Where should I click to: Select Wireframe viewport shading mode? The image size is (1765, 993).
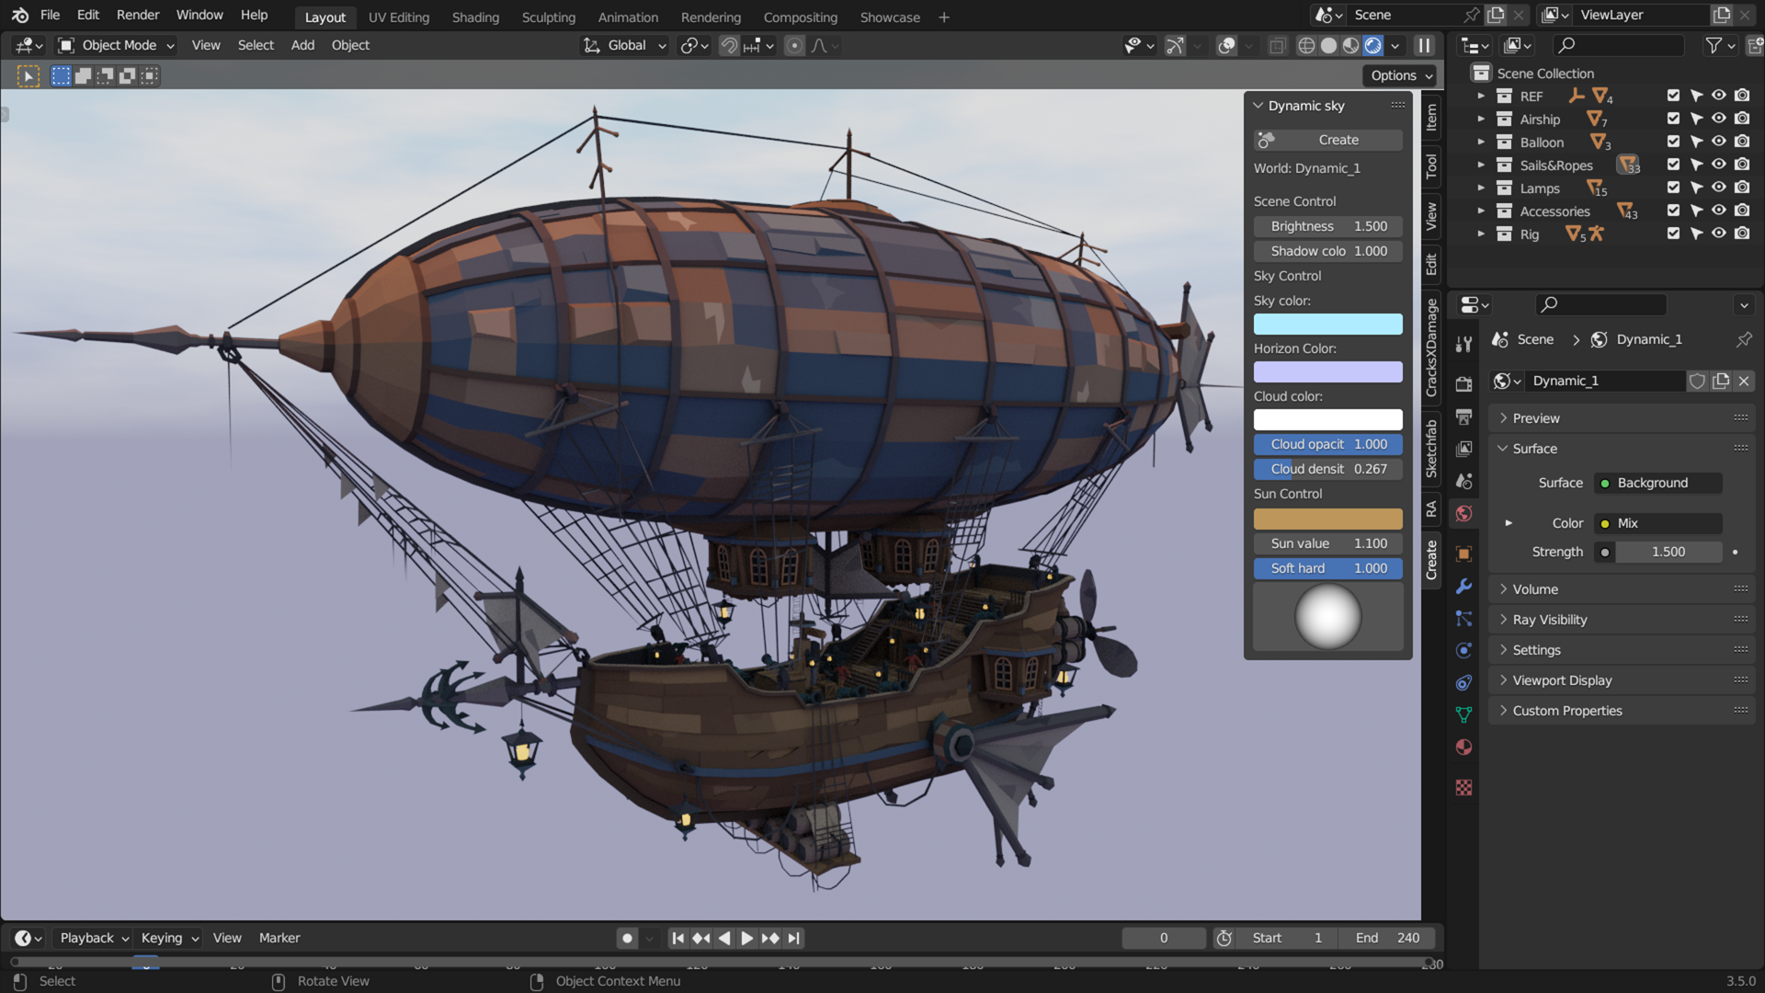tap(1306, 45)
